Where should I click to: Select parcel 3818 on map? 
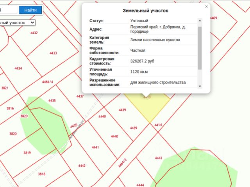pyautogui.click(x=42, y=174)
